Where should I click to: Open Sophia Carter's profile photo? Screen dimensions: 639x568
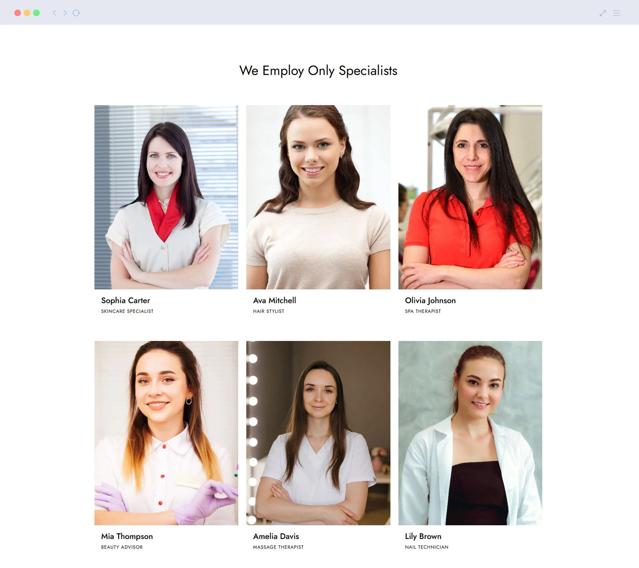(166, 197)
